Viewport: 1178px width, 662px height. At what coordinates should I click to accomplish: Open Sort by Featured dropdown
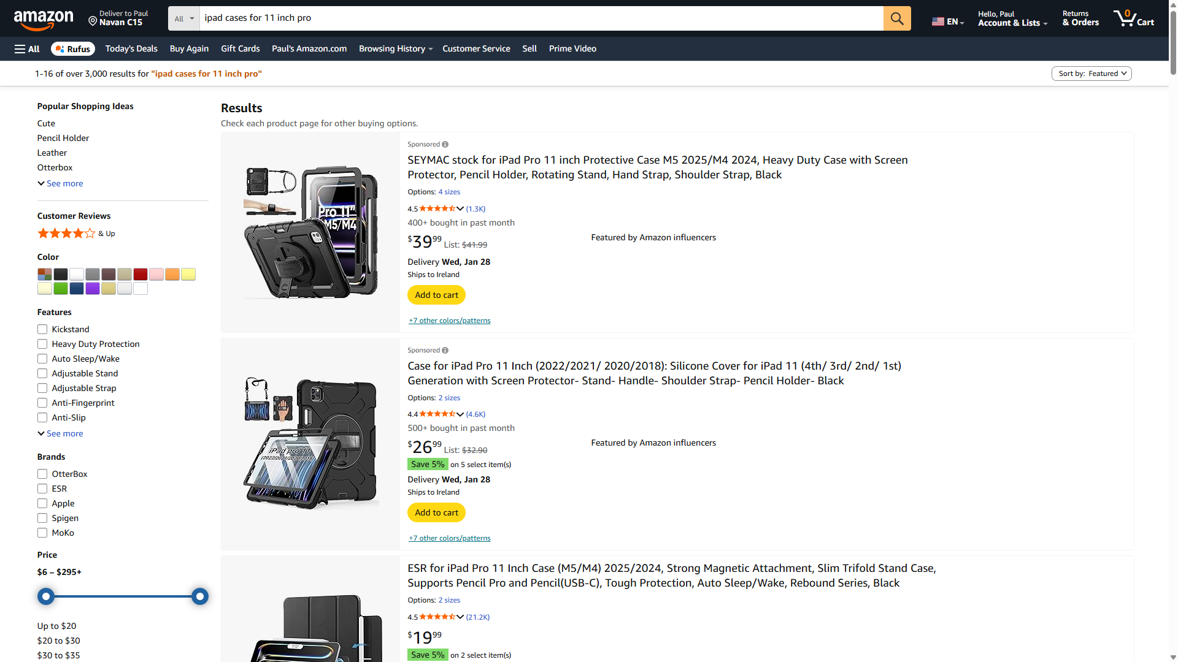[1091, 74]
